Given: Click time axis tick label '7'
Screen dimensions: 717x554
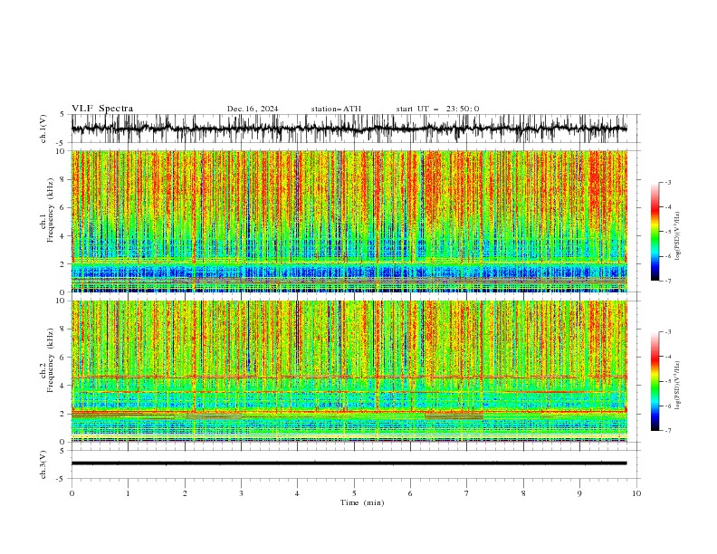Looking at the screenshot, I should click(x=467, y=493).
